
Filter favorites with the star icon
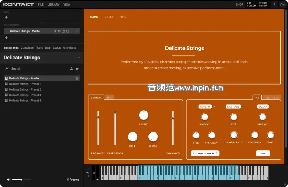click(x=77, y=69)
